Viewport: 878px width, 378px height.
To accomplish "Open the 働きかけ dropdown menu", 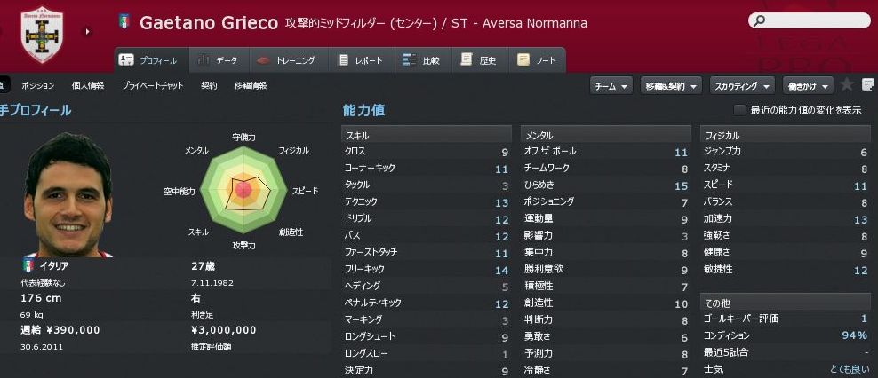I will click(807, 86).
